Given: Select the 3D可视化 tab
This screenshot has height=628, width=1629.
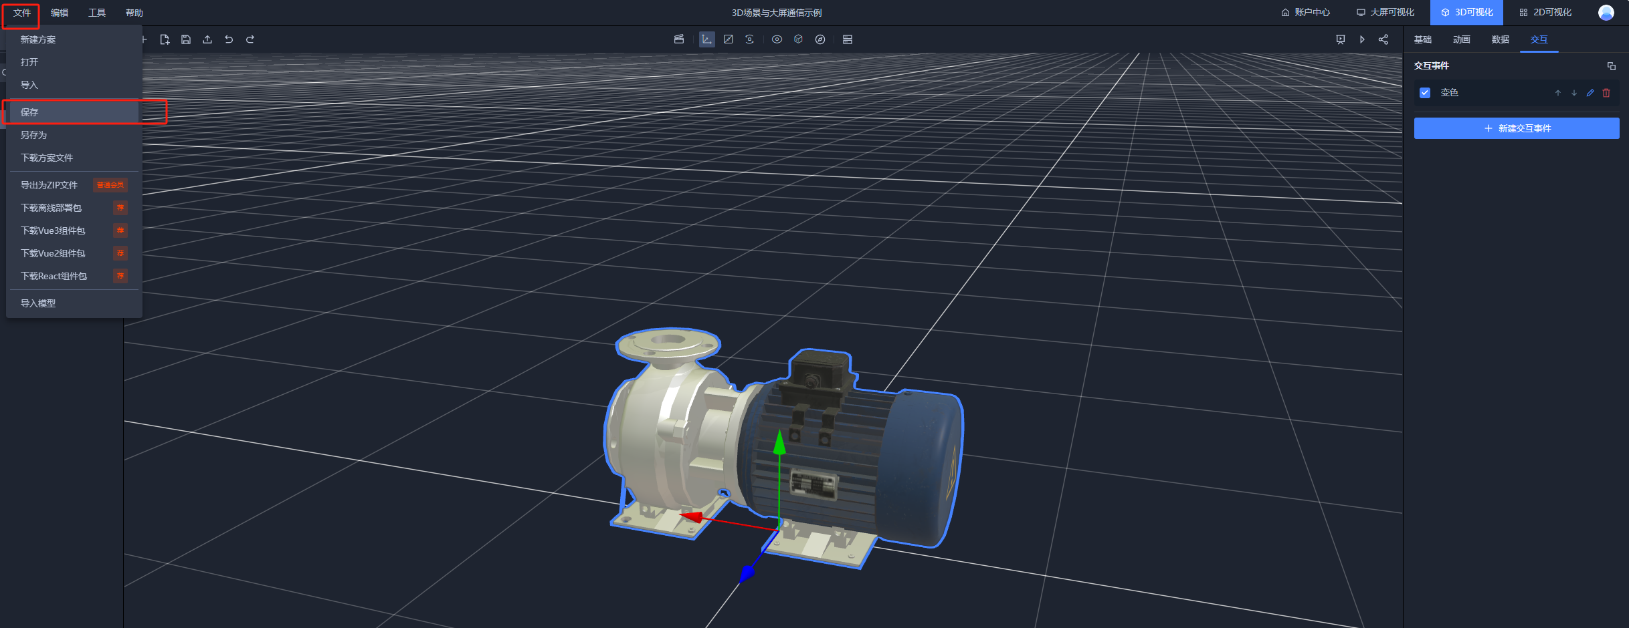Looking at the screenshot, I should pos(1466,13).
